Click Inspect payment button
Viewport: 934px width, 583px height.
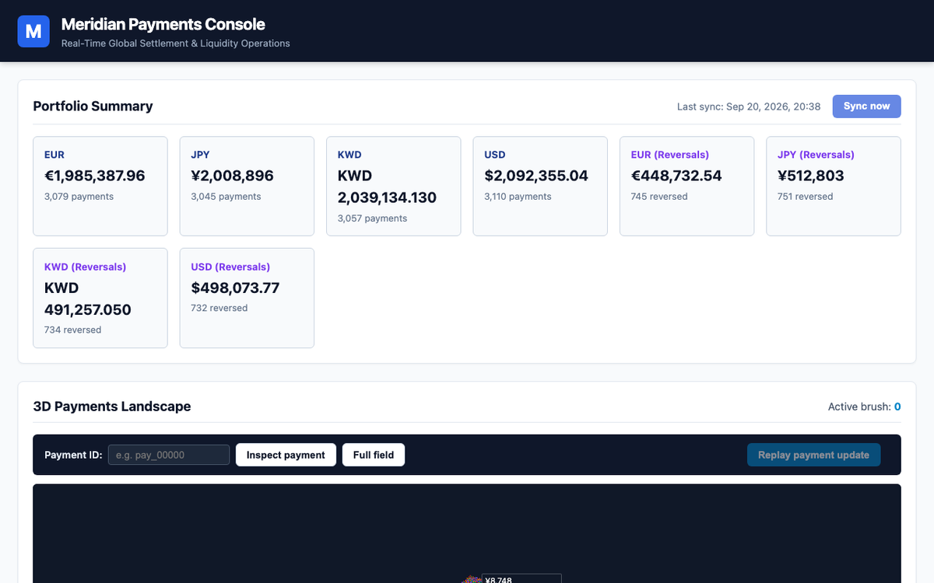[286, 455]
